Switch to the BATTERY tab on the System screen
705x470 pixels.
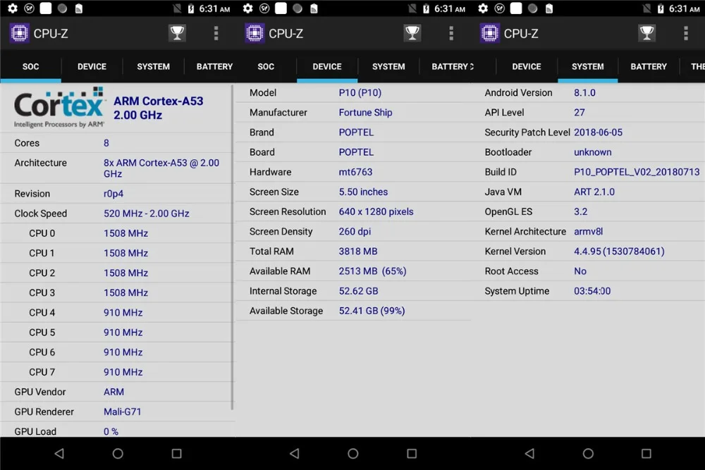[x=649, y=66]
